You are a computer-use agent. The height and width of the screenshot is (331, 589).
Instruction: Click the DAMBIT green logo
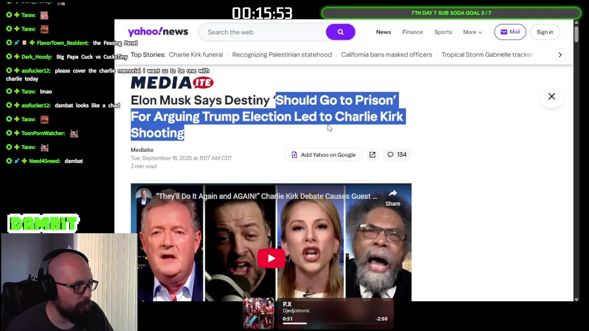pyautogui.click(x=44, y=224)
